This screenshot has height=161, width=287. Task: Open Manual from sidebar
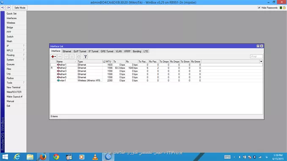10,101
